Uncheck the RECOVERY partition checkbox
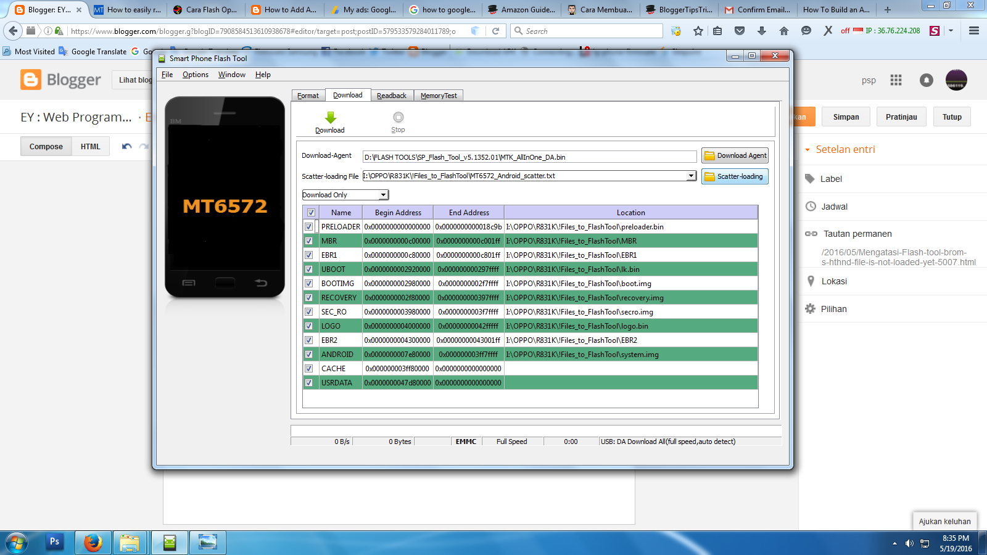 click(x=309, y=298)
